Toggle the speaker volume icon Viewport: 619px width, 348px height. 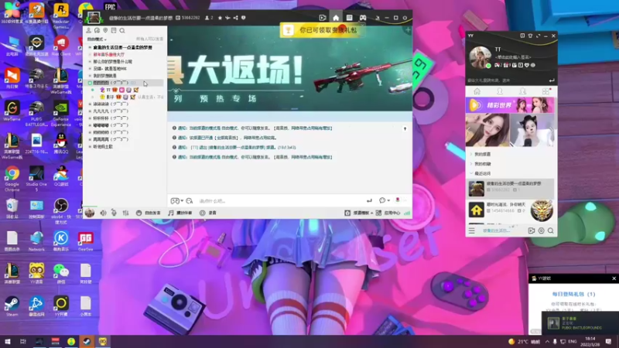(x=103, y=213)
